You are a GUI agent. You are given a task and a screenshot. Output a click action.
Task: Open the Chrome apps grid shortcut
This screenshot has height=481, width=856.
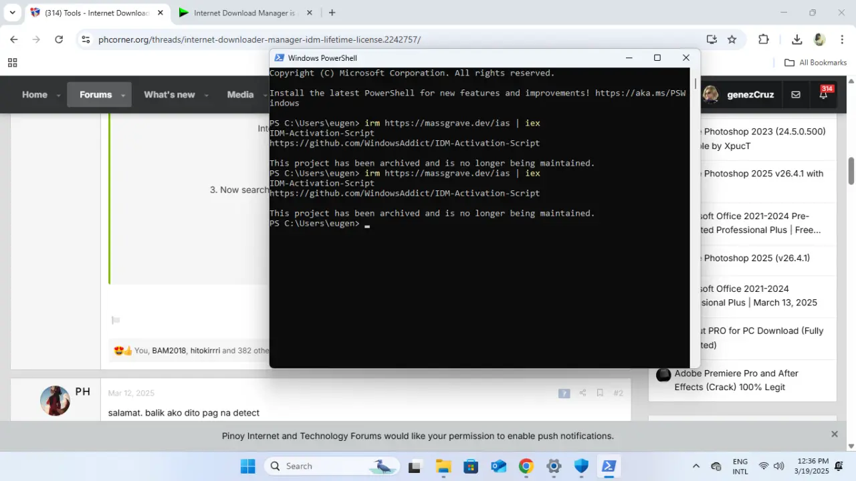coord(12,63)
